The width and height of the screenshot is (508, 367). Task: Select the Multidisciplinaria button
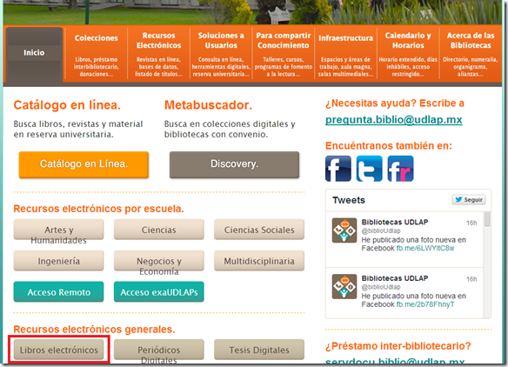tap(259, 261)
